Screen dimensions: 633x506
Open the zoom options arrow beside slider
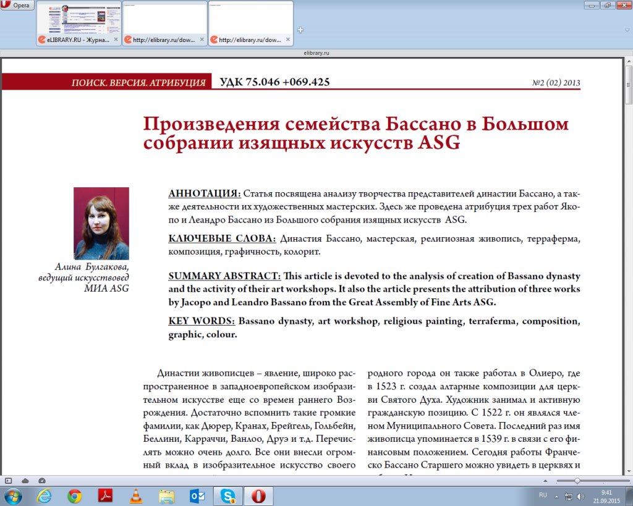(x=545, y=481)
